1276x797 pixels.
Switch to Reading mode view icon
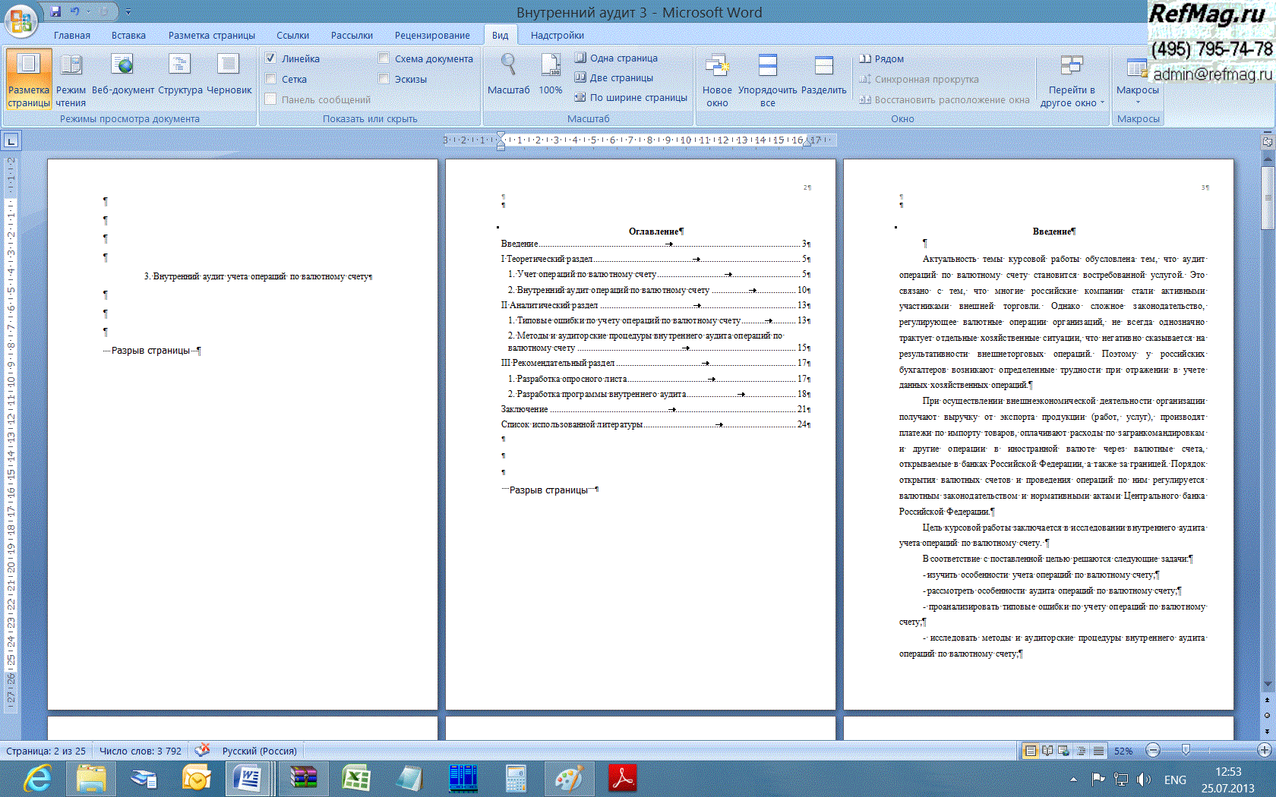click(x=71, y=67)
